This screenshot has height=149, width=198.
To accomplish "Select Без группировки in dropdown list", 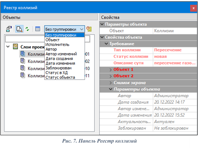I will (x=65, y=35).
